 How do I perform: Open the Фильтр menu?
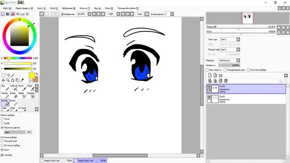coord(85,8)
